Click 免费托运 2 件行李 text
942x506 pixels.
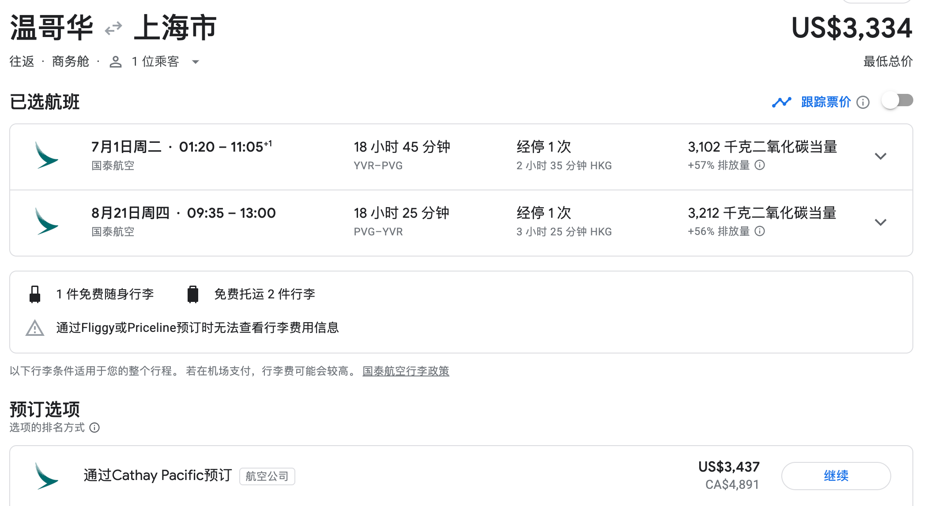coord(264,294)
